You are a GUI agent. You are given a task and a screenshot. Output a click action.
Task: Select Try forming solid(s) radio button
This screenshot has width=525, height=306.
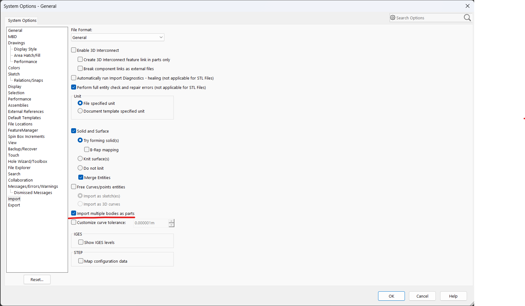80,140
